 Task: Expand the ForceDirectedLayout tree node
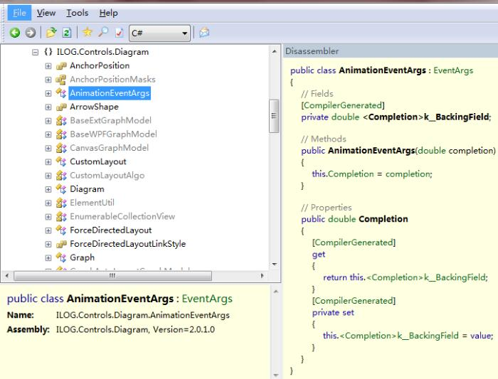[x=48, y=230]
